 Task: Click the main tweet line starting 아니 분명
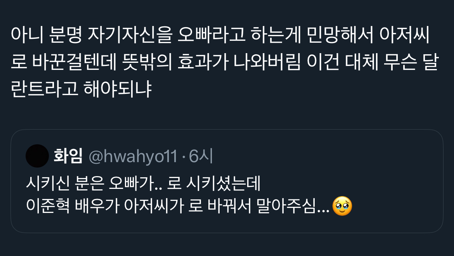[x=220, y=35]
